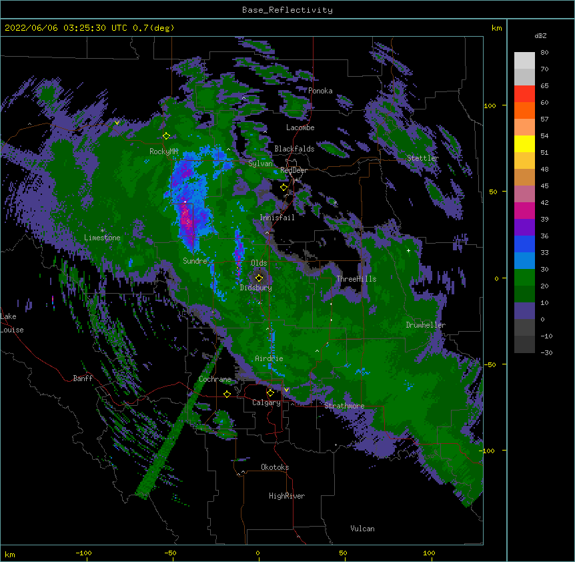Click the RockyMH label
The height and width of the screenshot is (562, 575).
[x=163, y=152]
